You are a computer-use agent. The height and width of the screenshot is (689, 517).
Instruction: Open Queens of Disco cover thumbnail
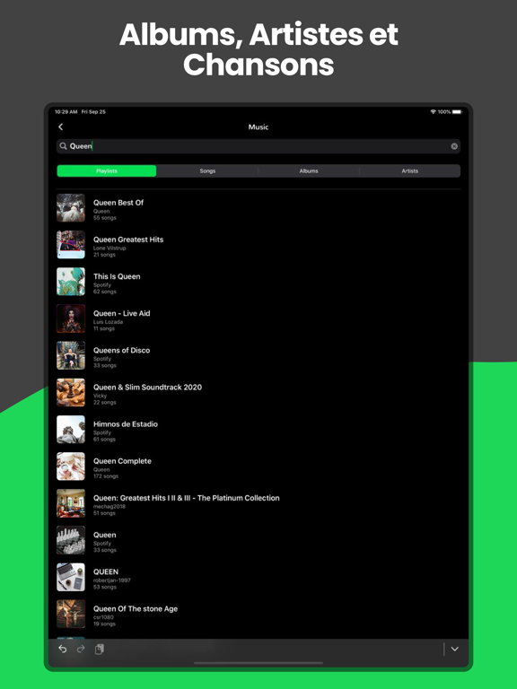71,355
